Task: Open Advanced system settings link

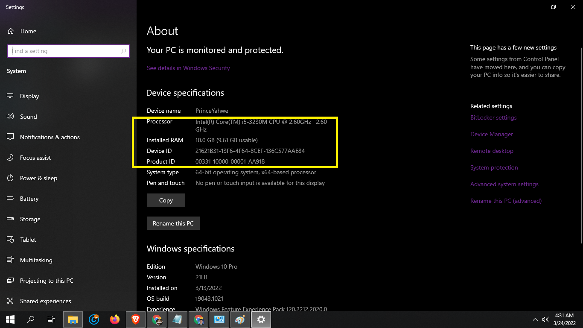Action: (x=504, y=184)
